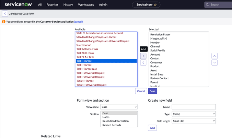Open the View name dropdown
The image size is (232, 138).
(x=119, y=107)
